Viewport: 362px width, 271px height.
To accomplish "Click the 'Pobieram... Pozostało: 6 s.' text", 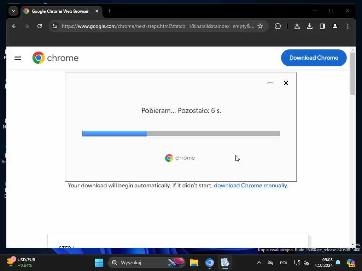I will click(181, 110).
